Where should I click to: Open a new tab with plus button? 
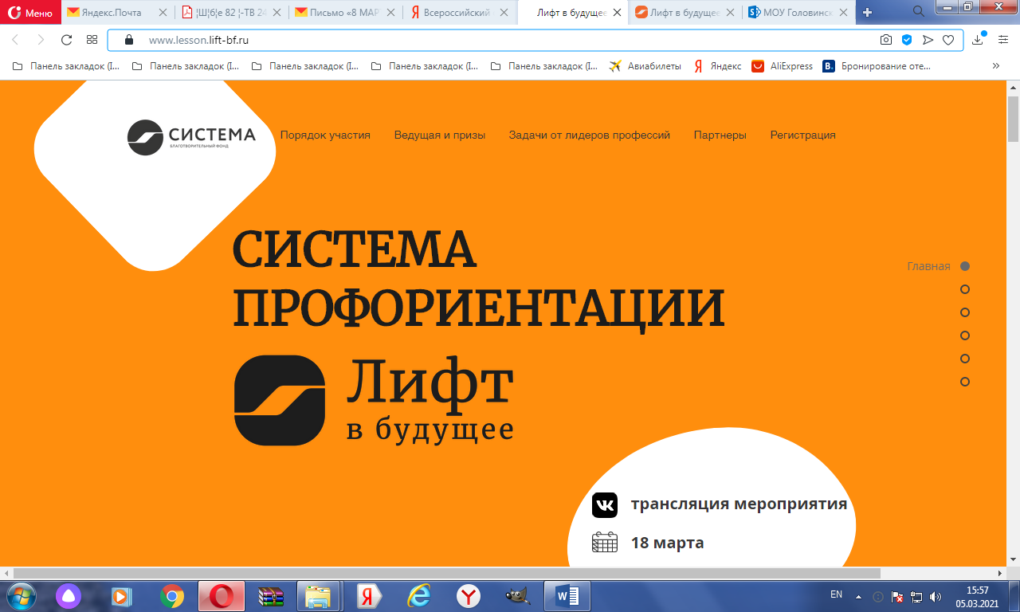click(868, 12)
